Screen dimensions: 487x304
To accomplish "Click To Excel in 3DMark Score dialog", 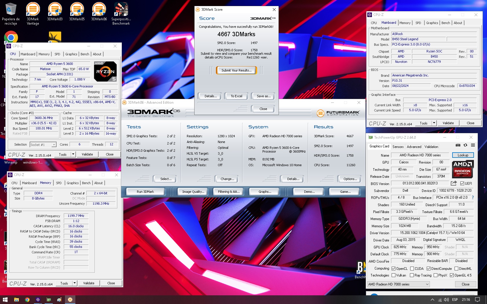I will coord(236,96).
